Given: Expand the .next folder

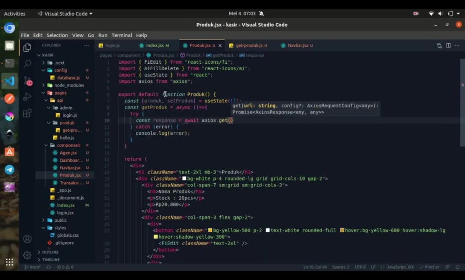Looking at the screenshot, I should coord(43,63).
